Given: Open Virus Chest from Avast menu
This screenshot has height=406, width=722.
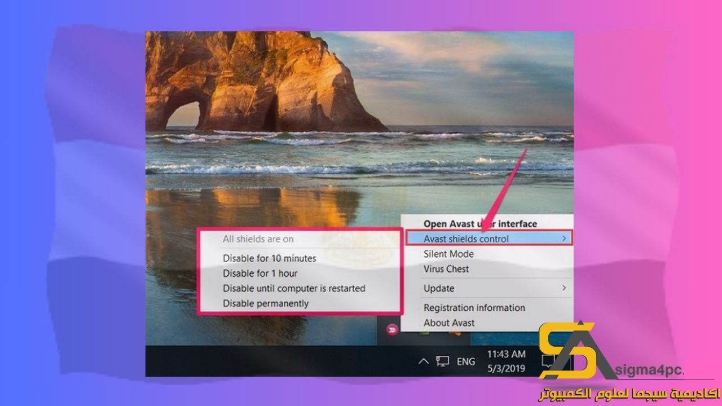Looking at the screenshot, I should [x=446, y=269].
